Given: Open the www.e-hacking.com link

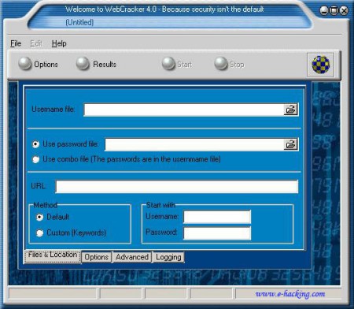Looking at the screenshot, I should pyautogui.click(x=290, y=294).
